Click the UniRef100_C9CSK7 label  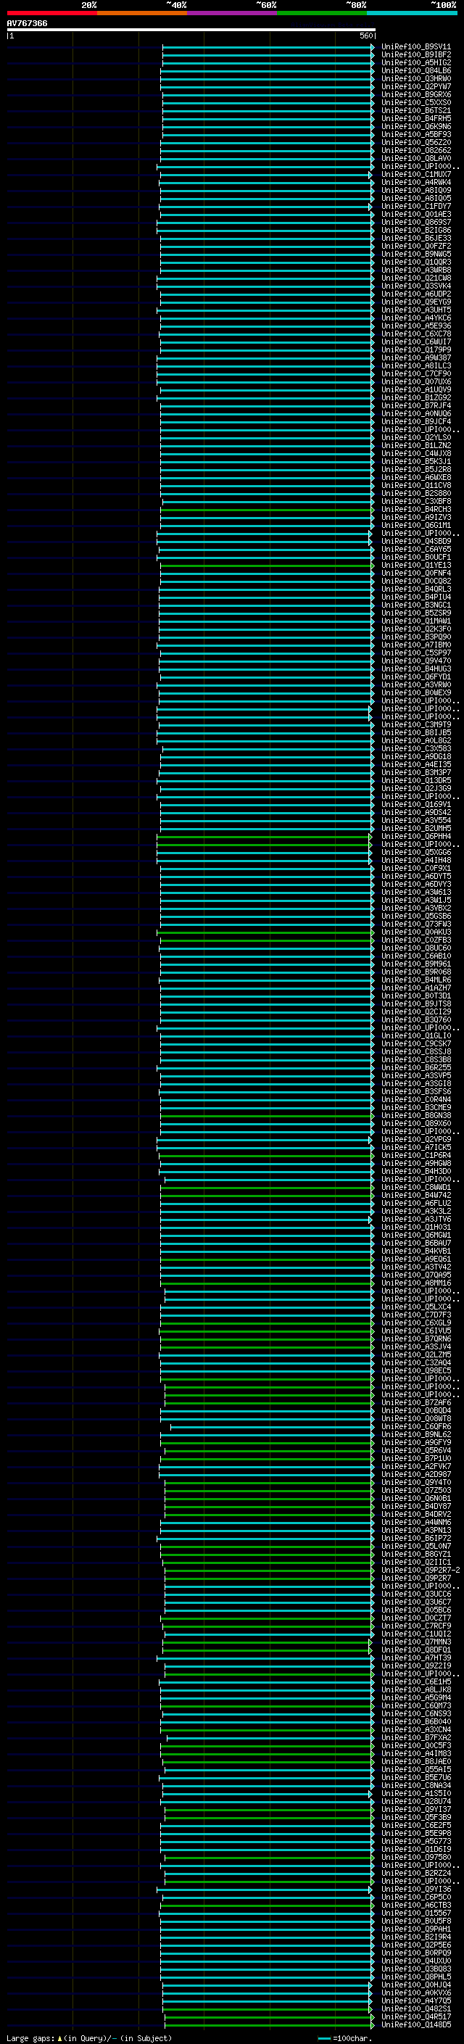click(x=416, y=1043)
